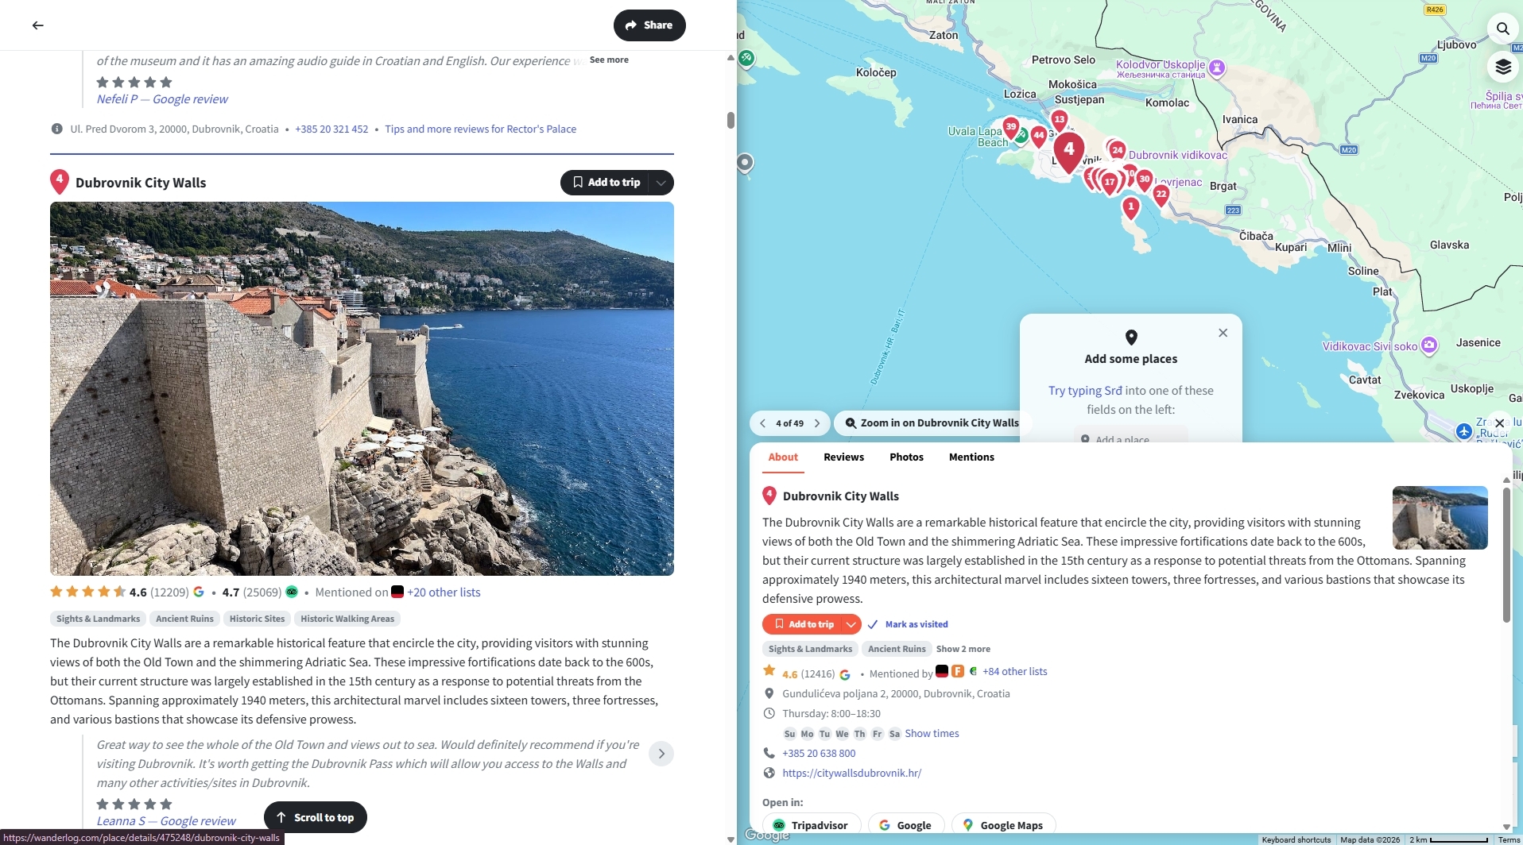Close the Add some places popup
The image size is (1523, 845).
tap(1223, 333)
